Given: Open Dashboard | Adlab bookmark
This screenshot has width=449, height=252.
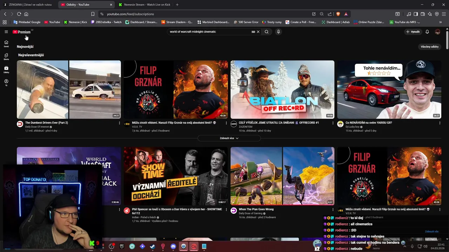Looking at the screenshot, I should tap(336, 22).
